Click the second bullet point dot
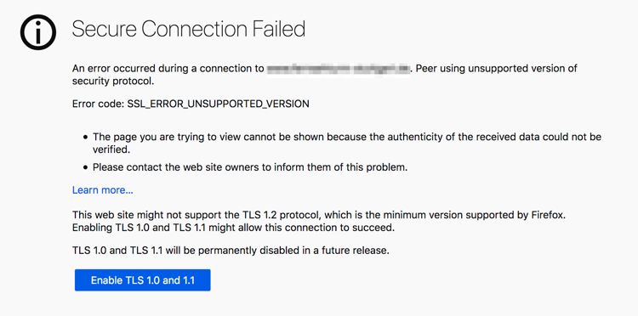 85,167
